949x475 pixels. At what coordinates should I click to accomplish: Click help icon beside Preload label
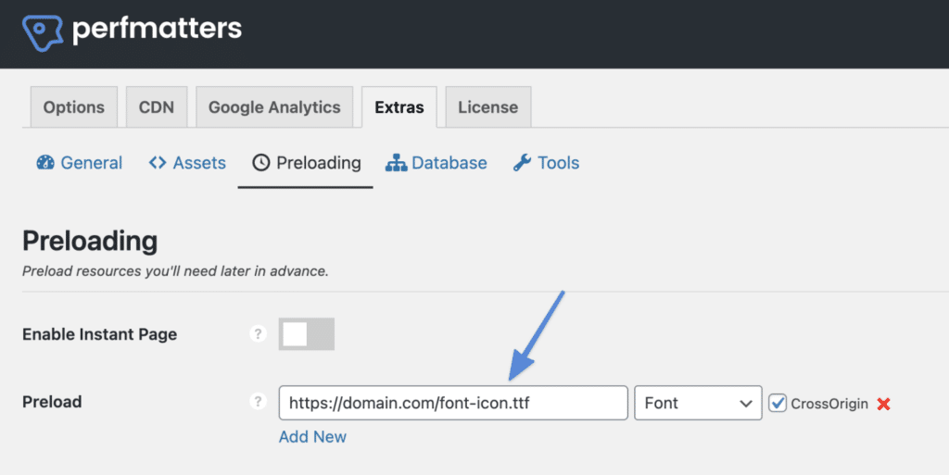[x=258, y=401]
